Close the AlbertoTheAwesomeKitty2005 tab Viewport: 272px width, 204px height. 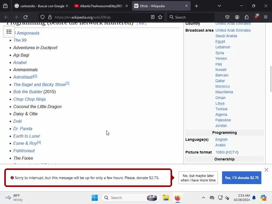click(127, 6)
